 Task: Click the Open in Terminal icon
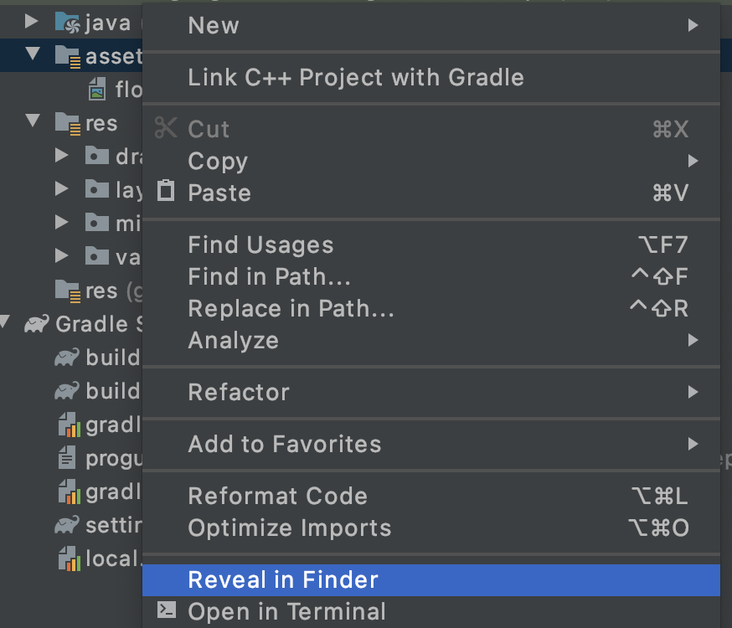166,610
